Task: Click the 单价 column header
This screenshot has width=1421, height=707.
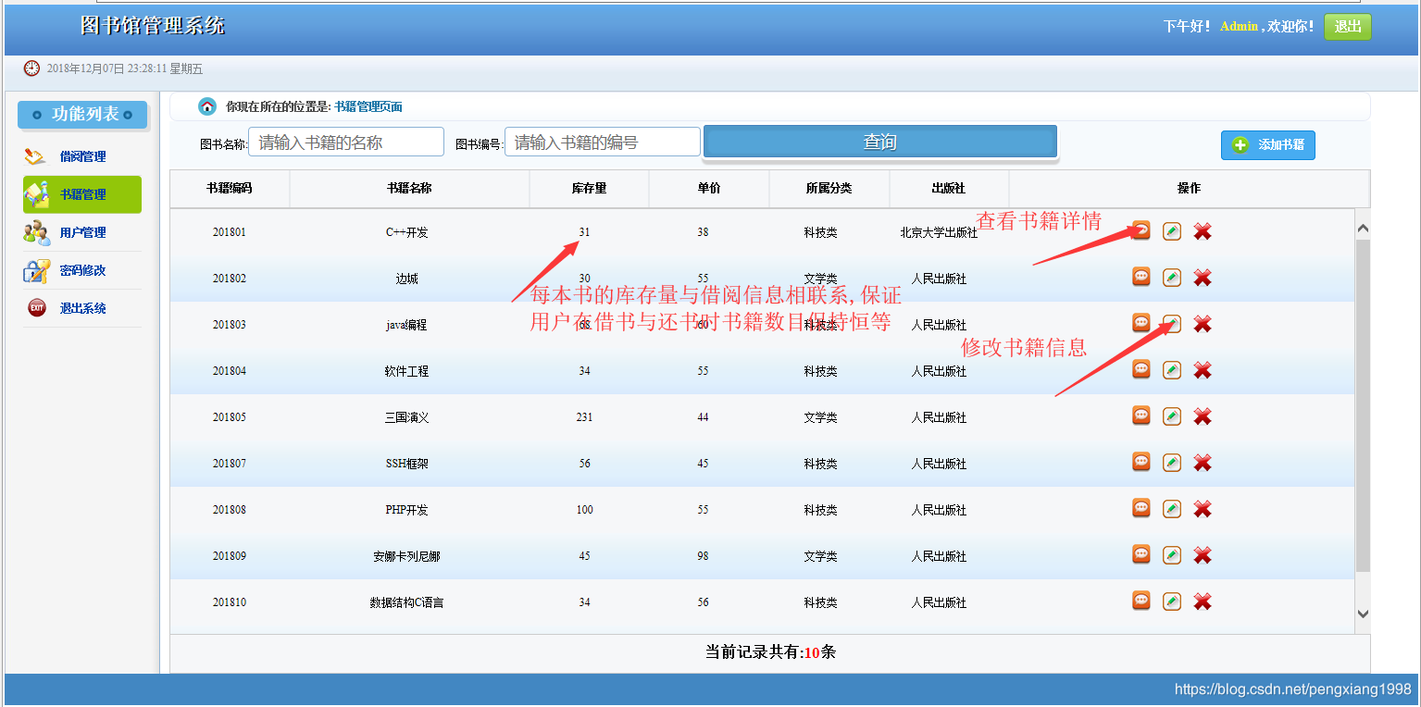Action: coord(709,188)
